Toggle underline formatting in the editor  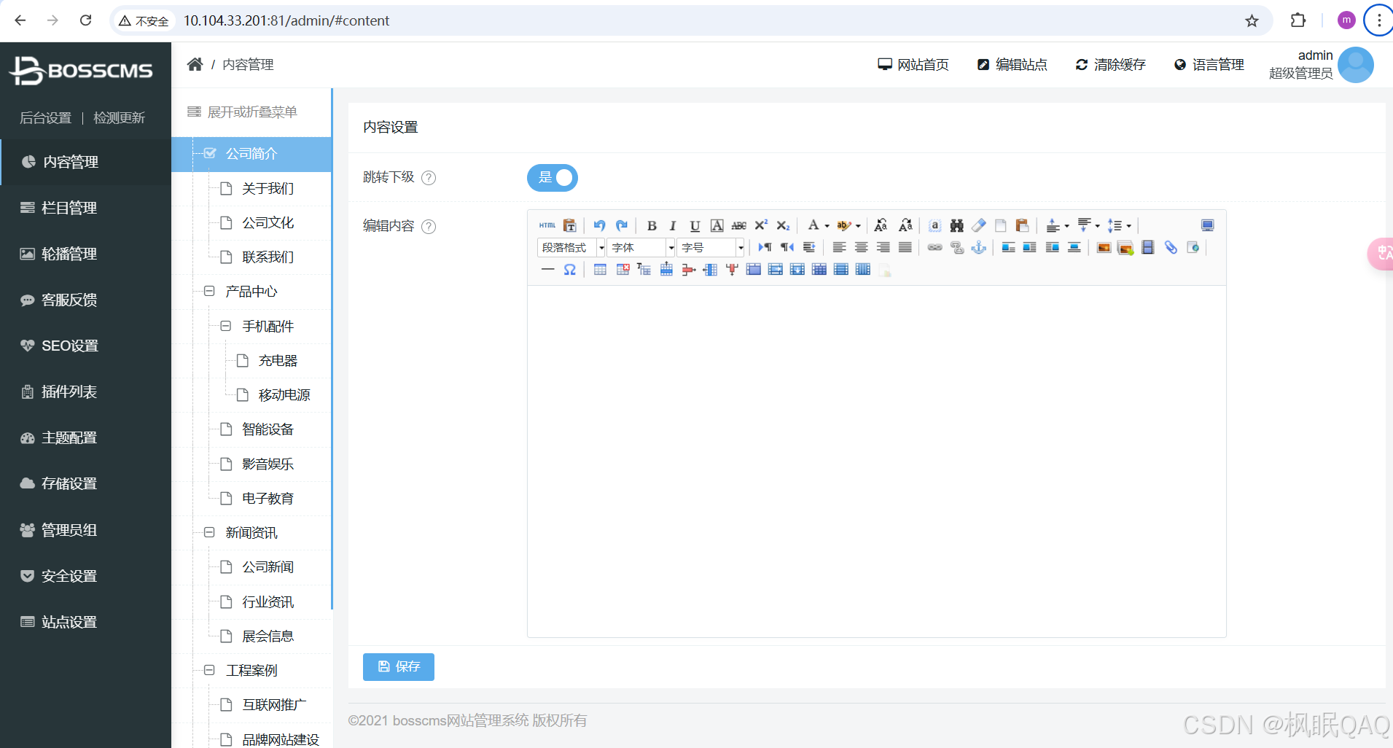[694, 226]
